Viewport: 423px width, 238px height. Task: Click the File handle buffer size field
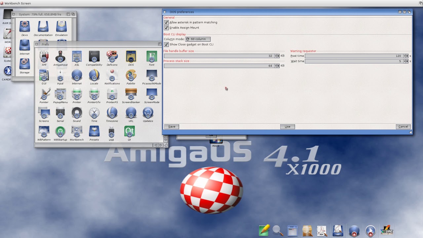(219, 56)
